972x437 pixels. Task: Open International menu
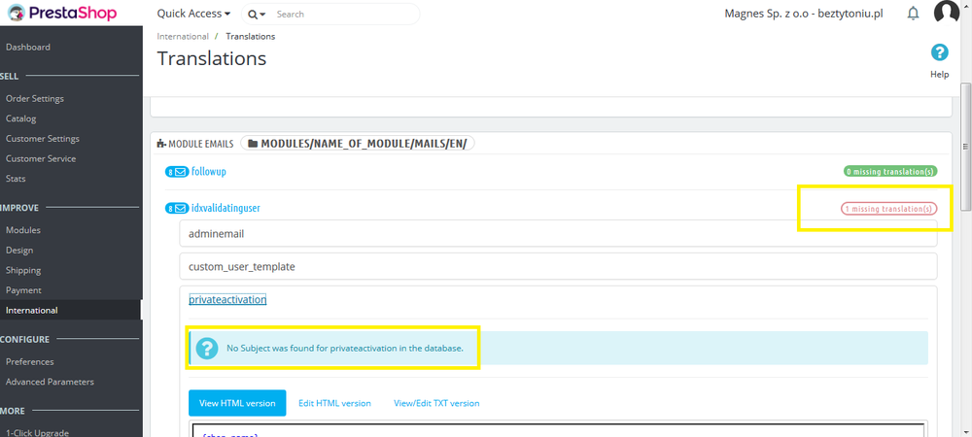coord(32,310)
